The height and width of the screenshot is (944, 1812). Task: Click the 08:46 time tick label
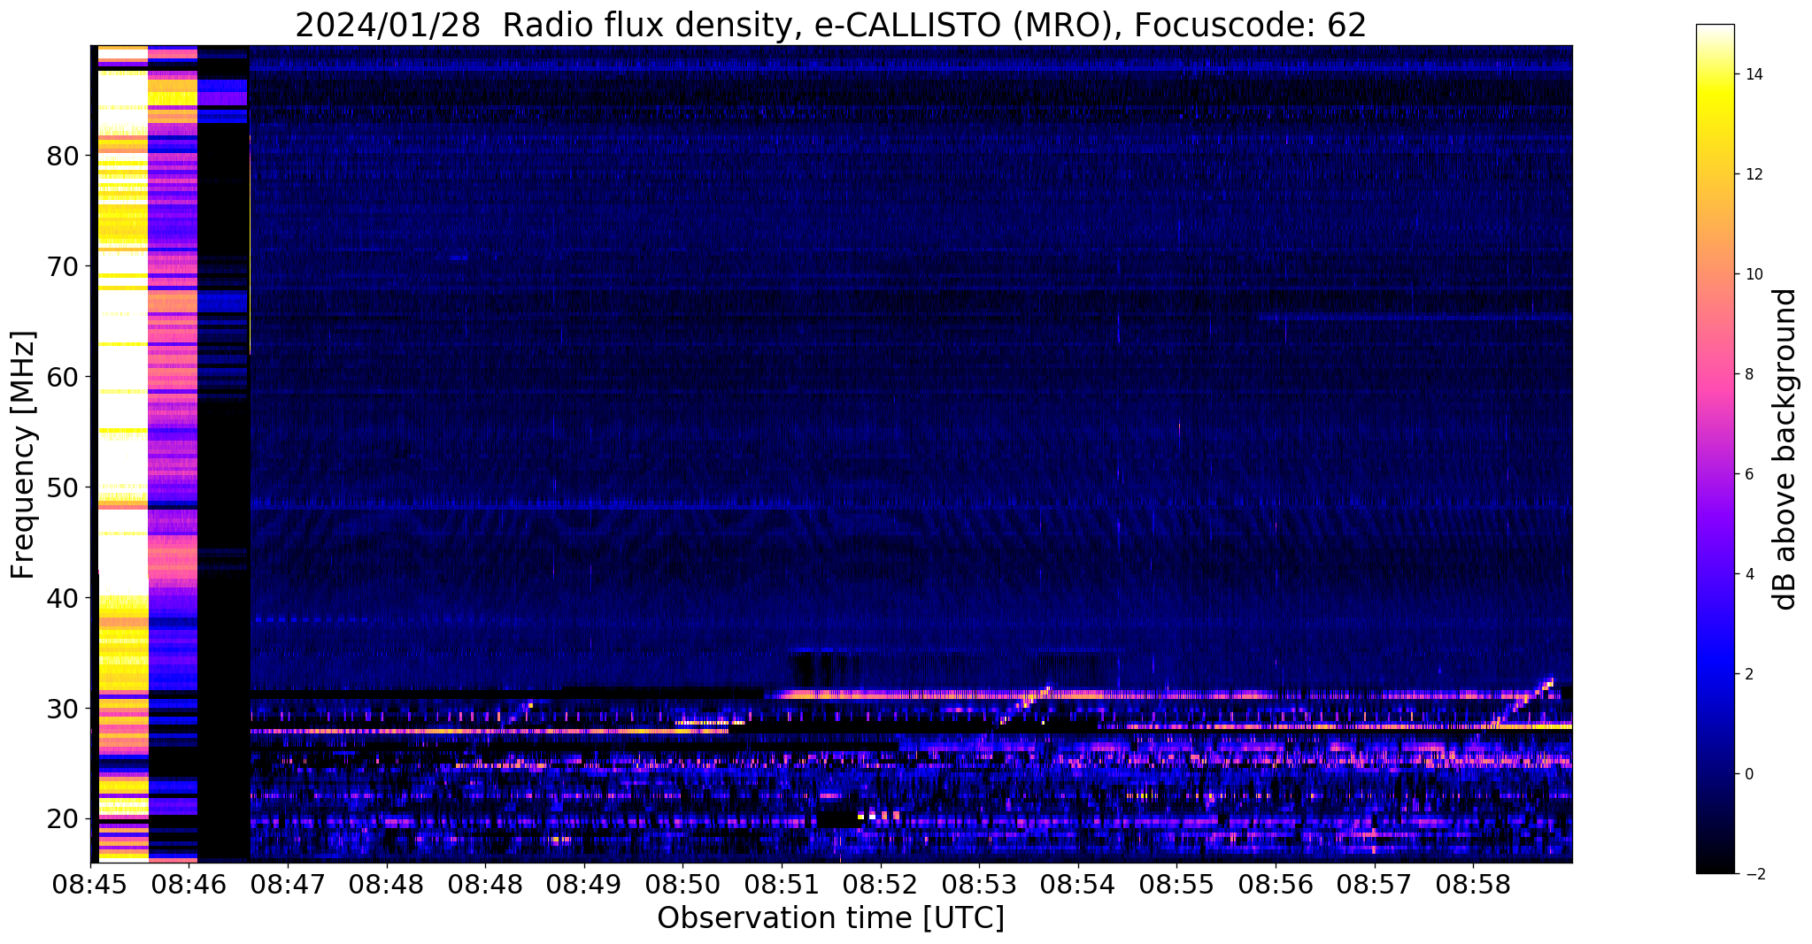[x=189, y=884]
